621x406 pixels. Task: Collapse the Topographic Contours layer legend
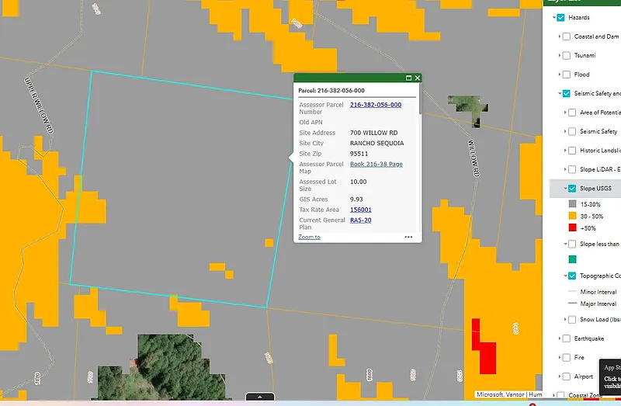pos(565,276)
